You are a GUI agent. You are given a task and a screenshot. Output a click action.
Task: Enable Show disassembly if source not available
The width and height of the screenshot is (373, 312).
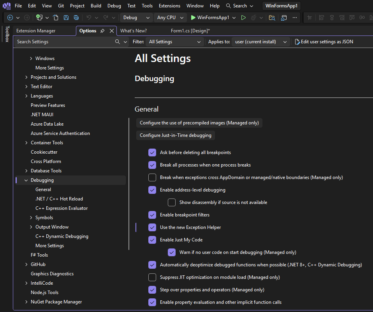tap(172, 202)
